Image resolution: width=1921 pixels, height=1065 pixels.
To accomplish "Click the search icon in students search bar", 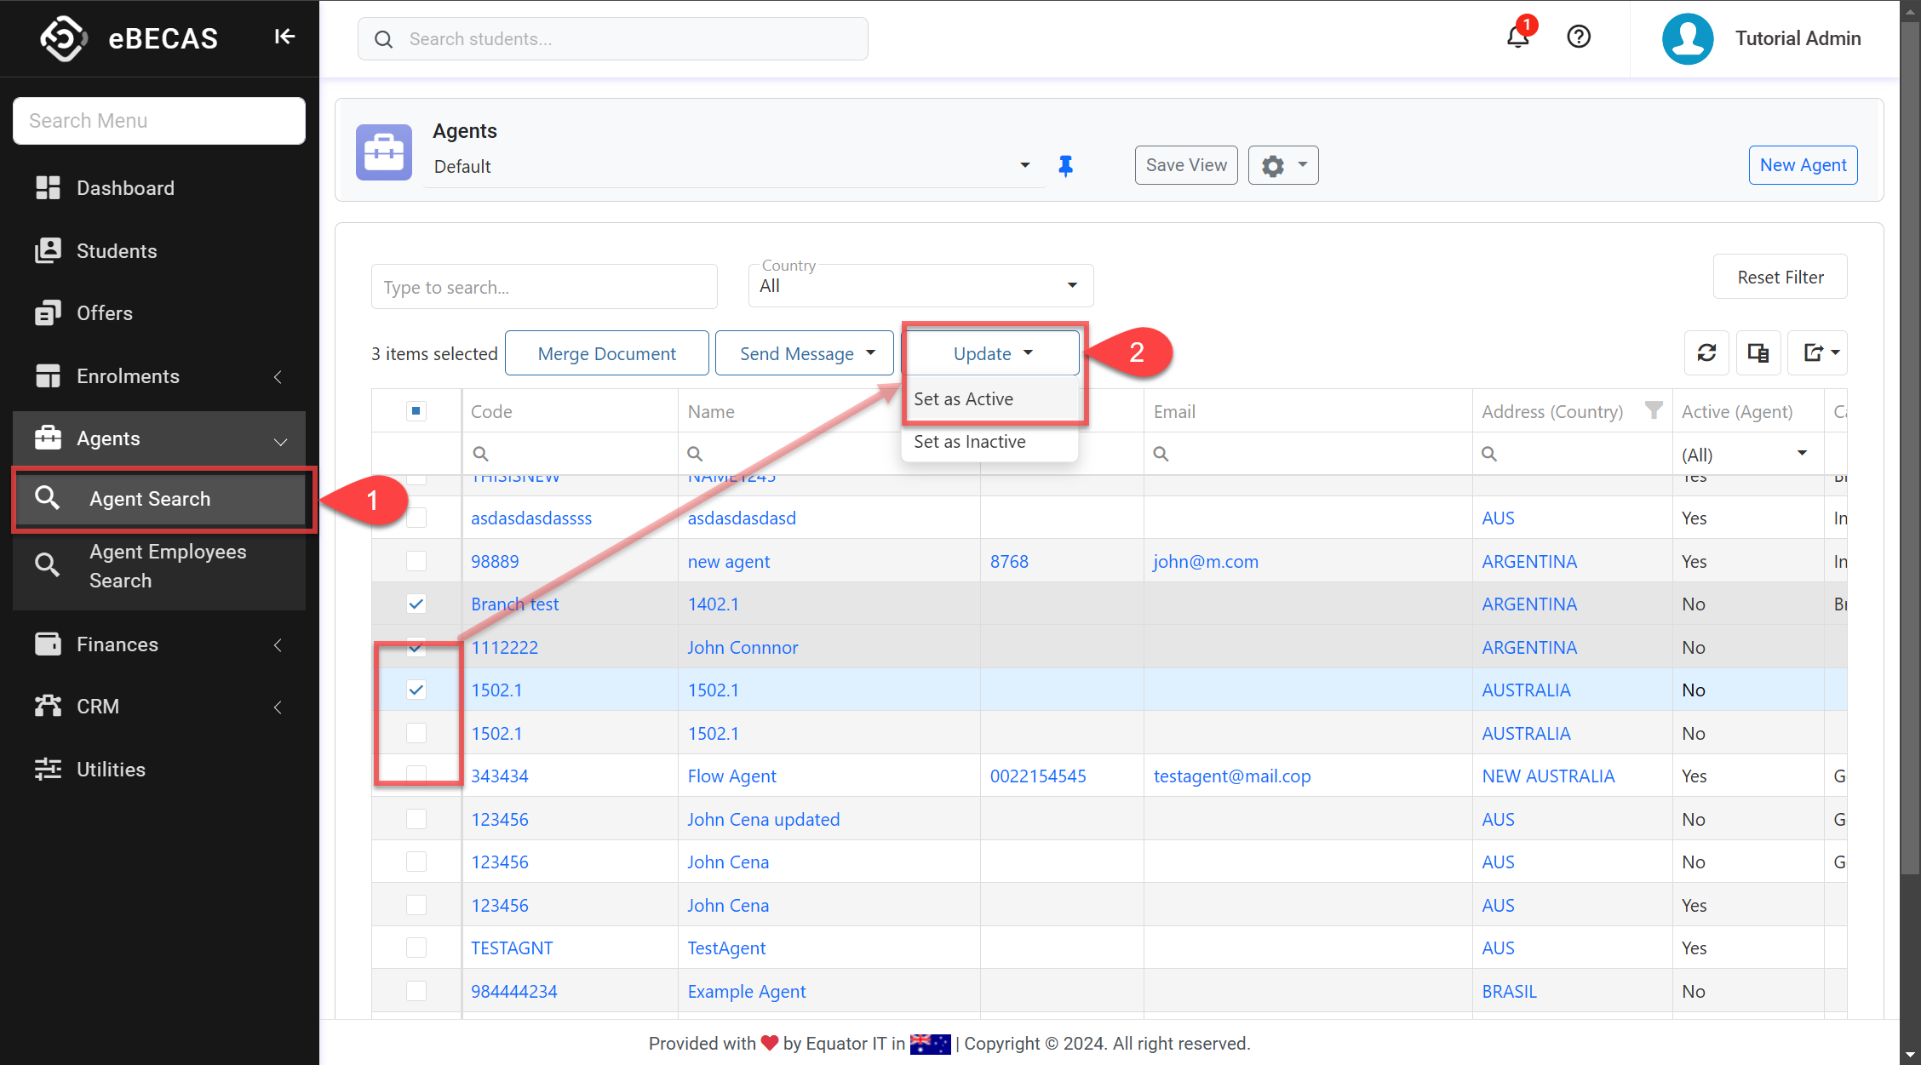I will (384, 39).
